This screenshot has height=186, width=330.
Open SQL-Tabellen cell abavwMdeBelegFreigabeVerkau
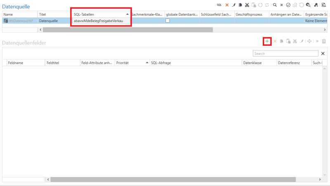(x=99, y=21)
